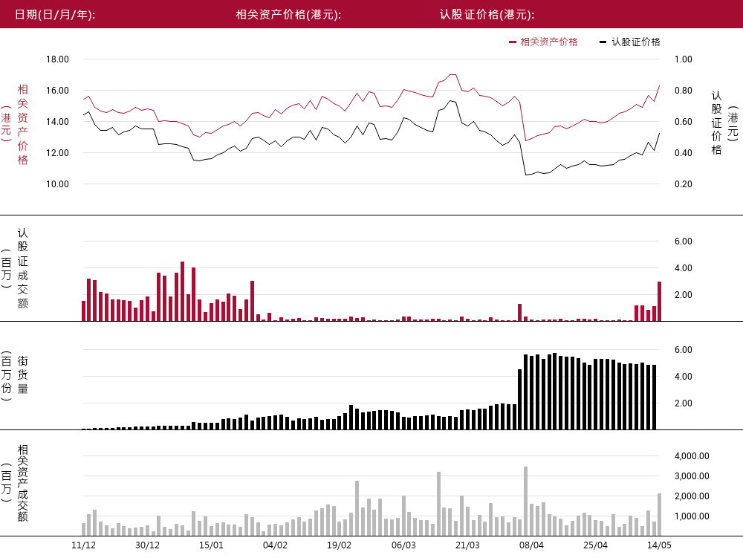743x558 pixels.
Task: Click the 10.00 left price axis value
Action: (57, 184)
